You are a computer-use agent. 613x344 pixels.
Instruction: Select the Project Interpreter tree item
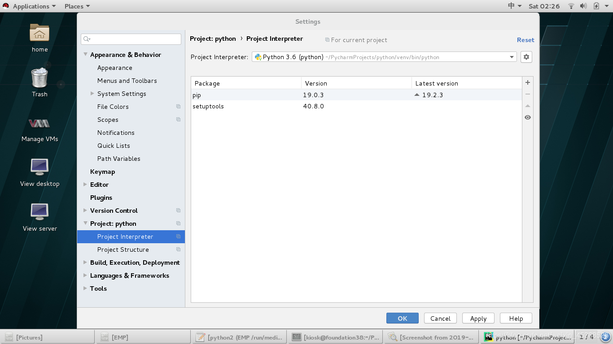pos(131,236)
